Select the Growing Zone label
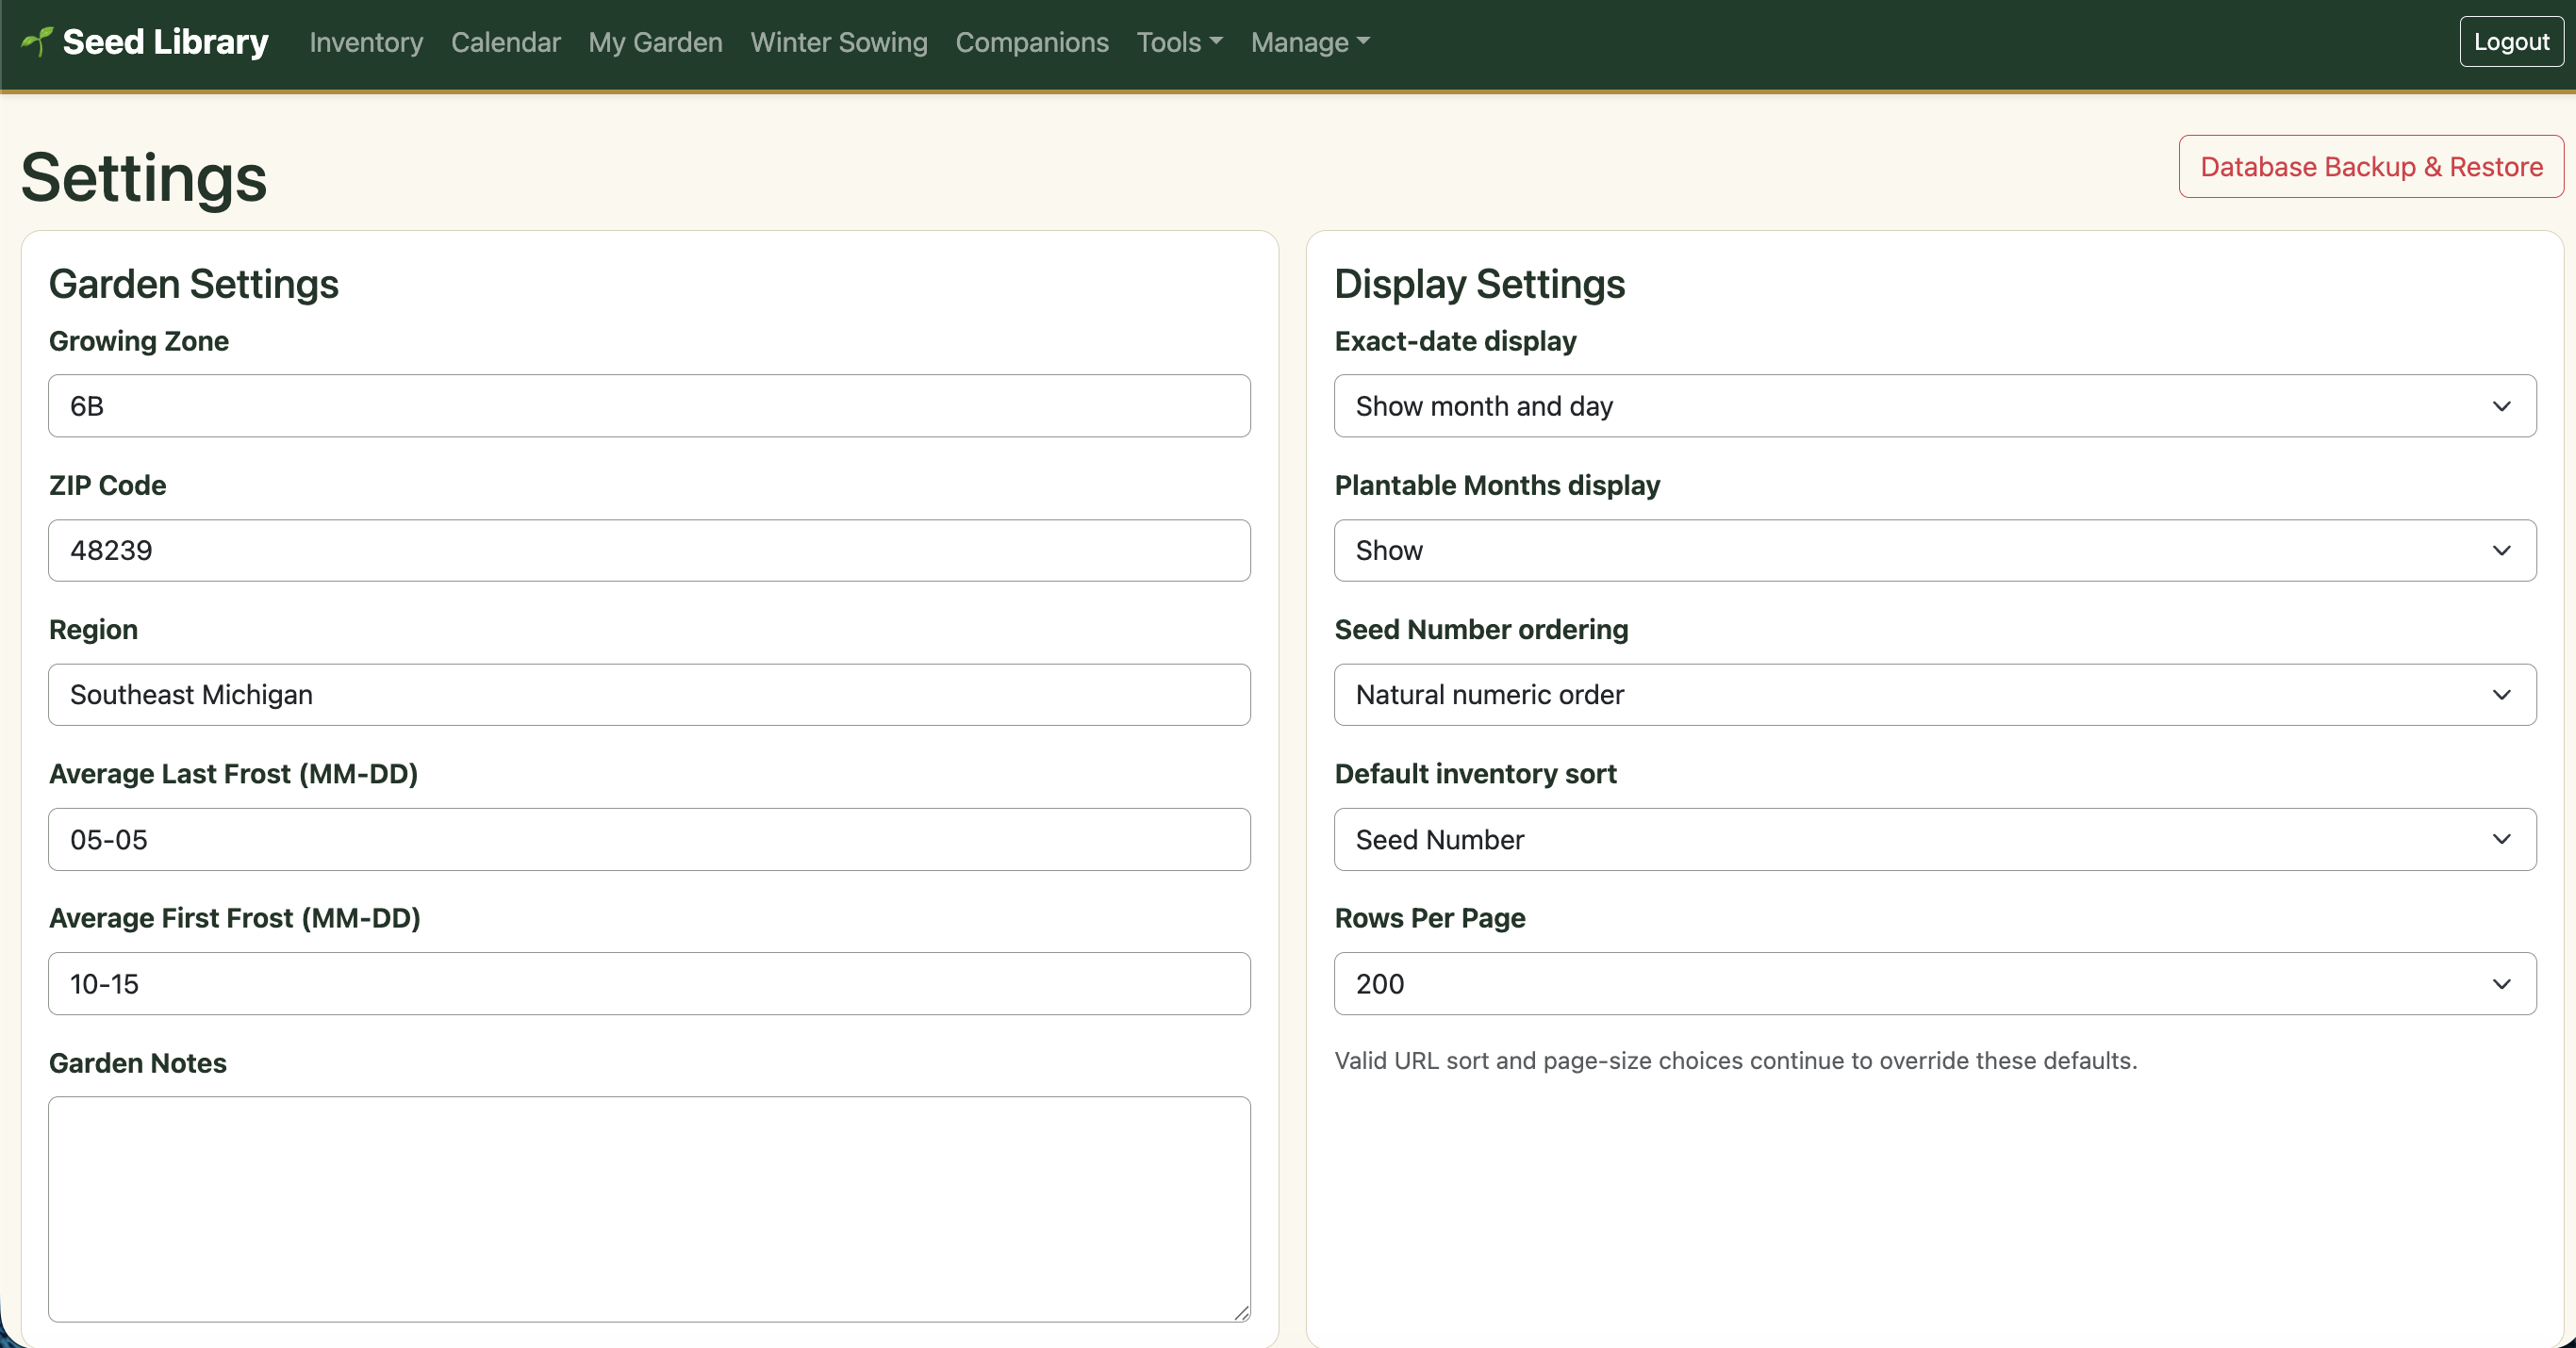 point(139,341)
